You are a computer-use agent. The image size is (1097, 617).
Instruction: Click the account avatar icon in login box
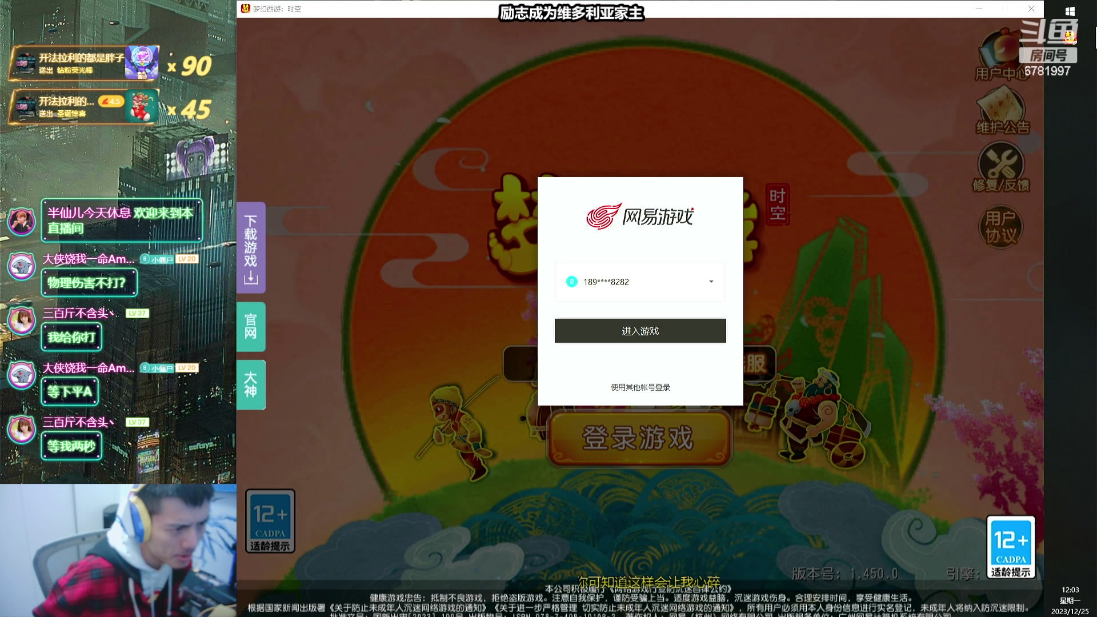tap(571, 282)
